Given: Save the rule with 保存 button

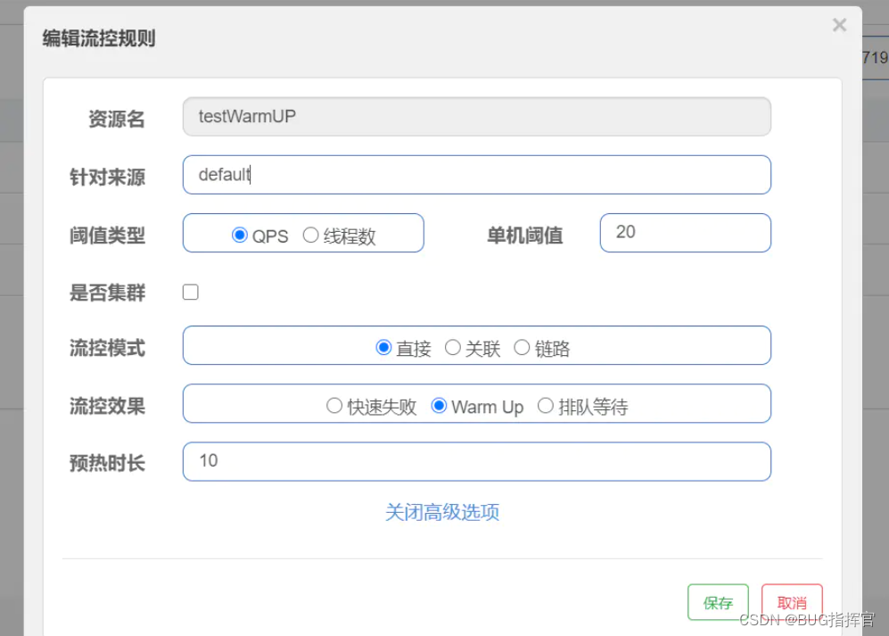Looking at the screenshot, I should coord(718,602).
